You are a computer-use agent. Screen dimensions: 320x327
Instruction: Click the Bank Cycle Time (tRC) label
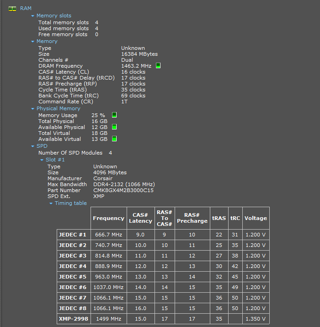[x=69, y=96]
